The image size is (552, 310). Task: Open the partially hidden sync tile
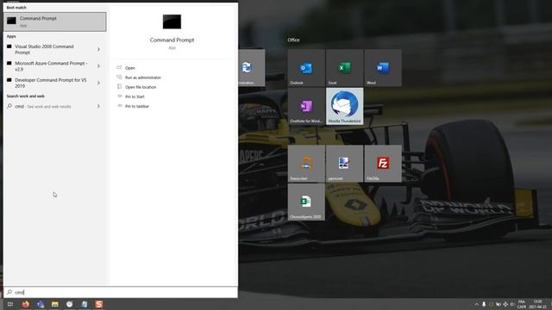[251, 68]
